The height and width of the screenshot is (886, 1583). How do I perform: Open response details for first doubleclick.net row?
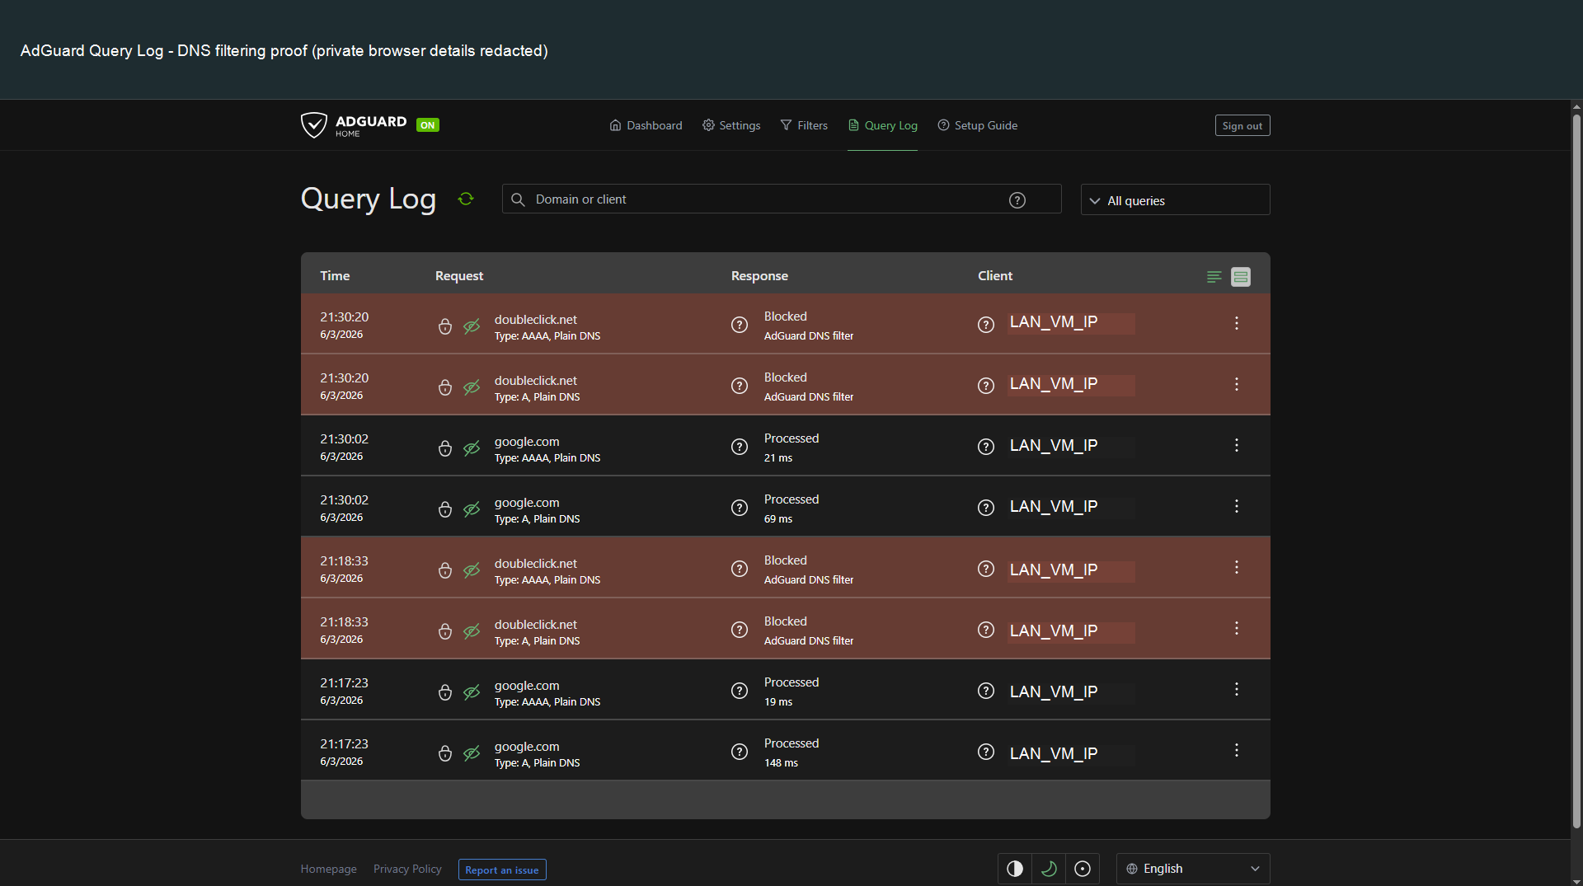click(x=740, y=325)
